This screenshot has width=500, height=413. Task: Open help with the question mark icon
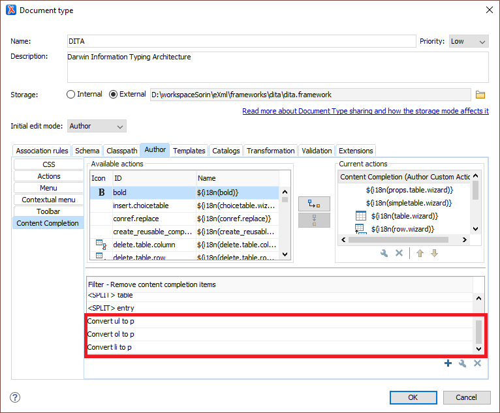[15, 397]
